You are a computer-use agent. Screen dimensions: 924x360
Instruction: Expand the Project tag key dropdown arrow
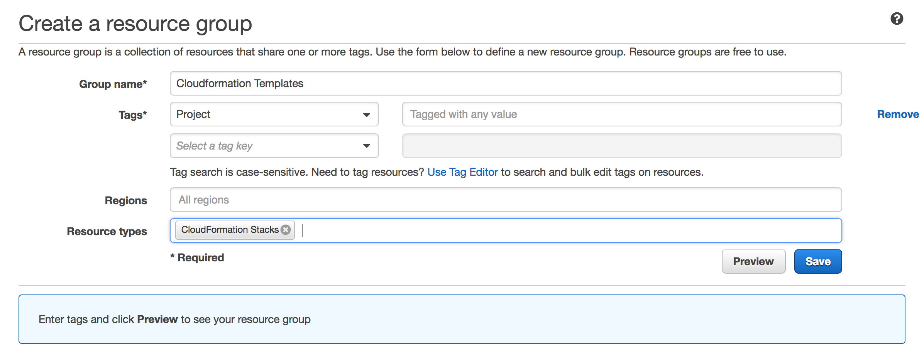(366, 115)
